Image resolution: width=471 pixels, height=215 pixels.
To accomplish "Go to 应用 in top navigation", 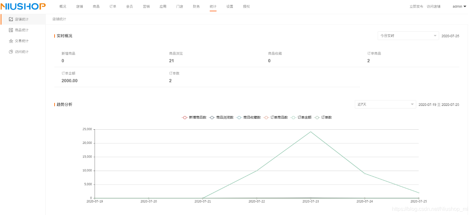I will [163, 7].
